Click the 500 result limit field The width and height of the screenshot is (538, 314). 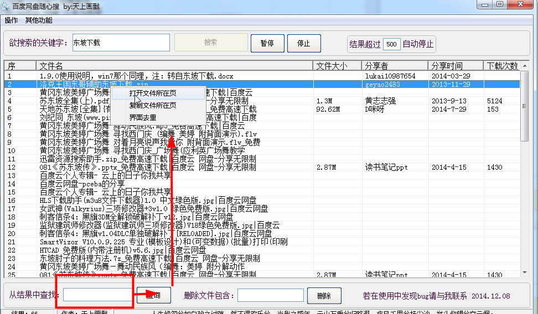coord(391,44)
